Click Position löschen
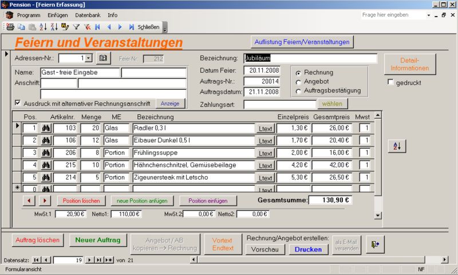The image size is (458, 275). (x=81, y=201)
